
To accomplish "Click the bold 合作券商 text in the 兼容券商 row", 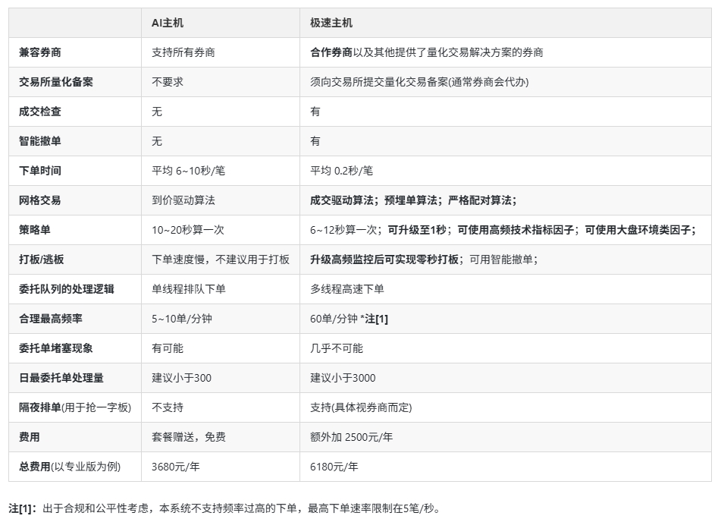I will tap(331, 52).
